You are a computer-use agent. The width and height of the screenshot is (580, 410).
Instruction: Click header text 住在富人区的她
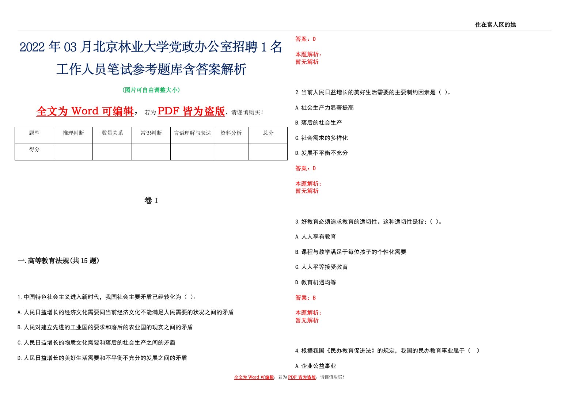click(495, 24)
